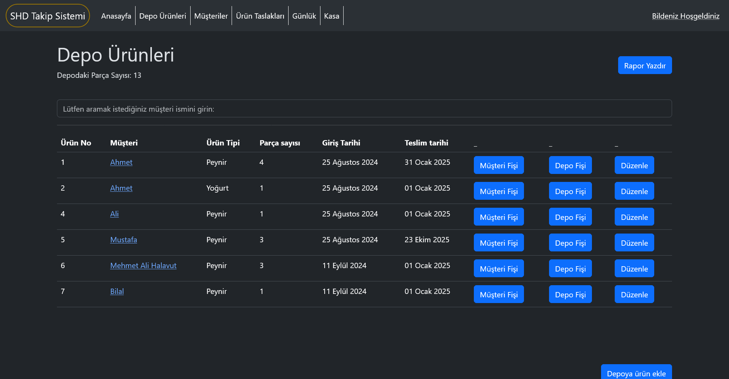Open the Müşteriler navigation tab
The height and width of the screenshot is (379, 729).
pyautogui.click(x=211, y=16)
